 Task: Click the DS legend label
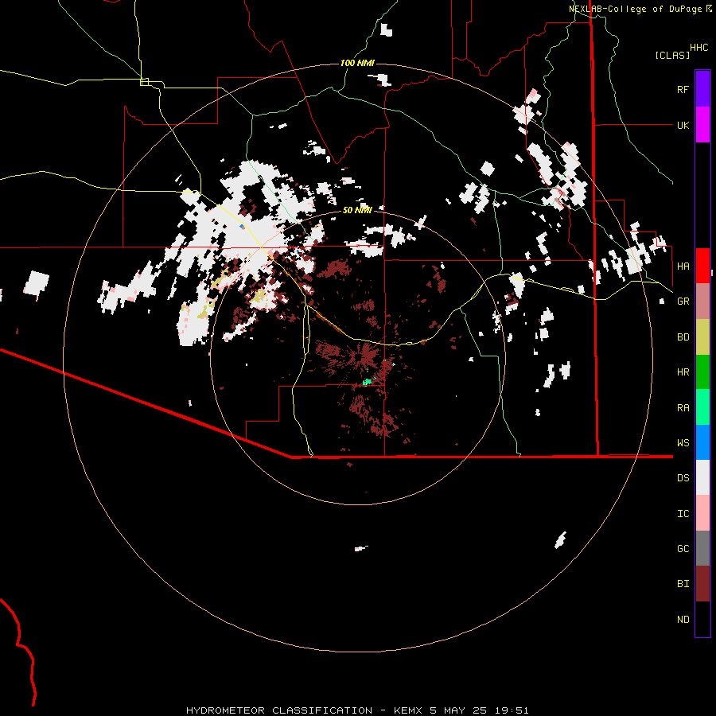pos(683,477)
